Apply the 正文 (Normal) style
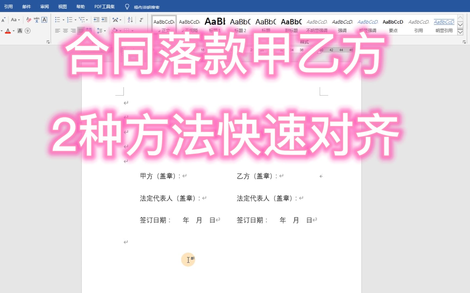Image resolution: width=470 pixels, height=293 pixels. 164,25
